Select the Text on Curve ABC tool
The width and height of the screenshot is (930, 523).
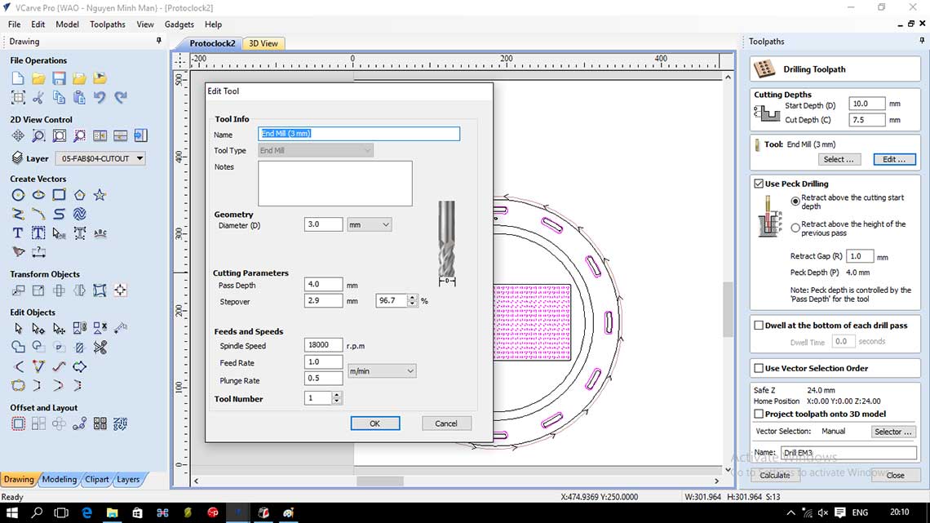tap(100, 233)
